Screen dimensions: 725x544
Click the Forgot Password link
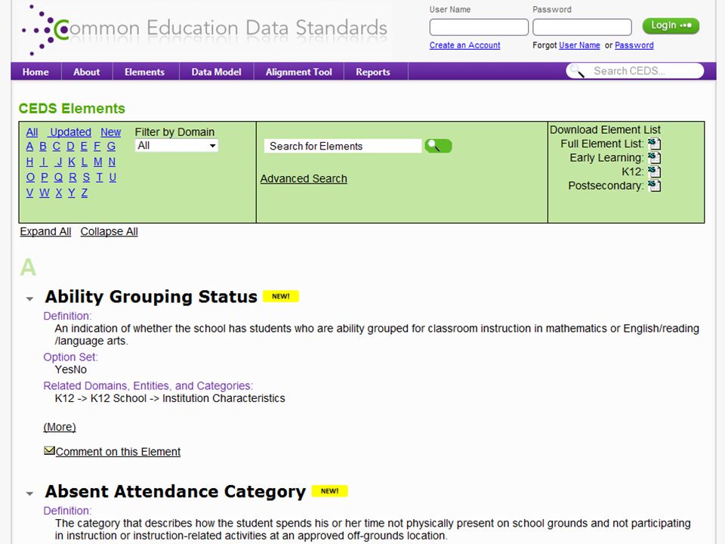coord(634,45)
